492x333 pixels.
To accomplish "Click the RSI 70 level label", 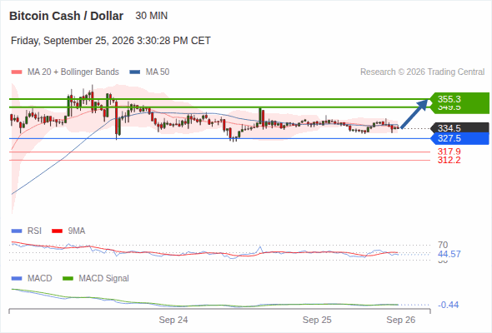I will coord(443,245).
